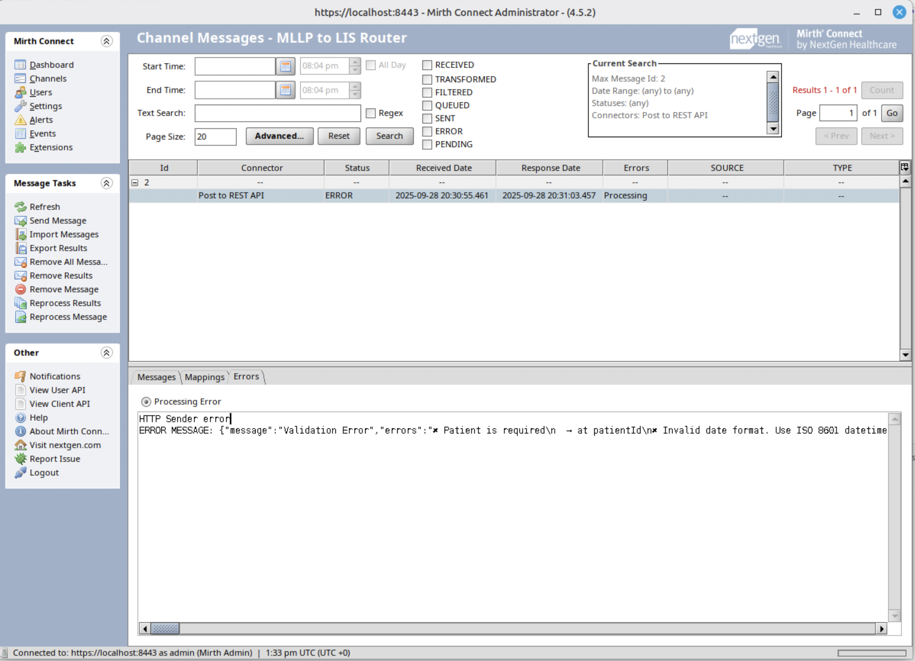
Task: Open Reprocess Message
Action: coord(68,317)
